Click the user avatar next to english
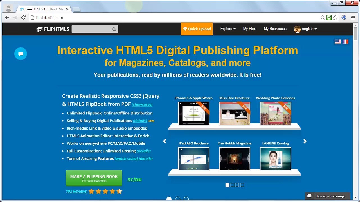Screen dimensions: 360x202 pyautogui.click(x=297, y=29)
